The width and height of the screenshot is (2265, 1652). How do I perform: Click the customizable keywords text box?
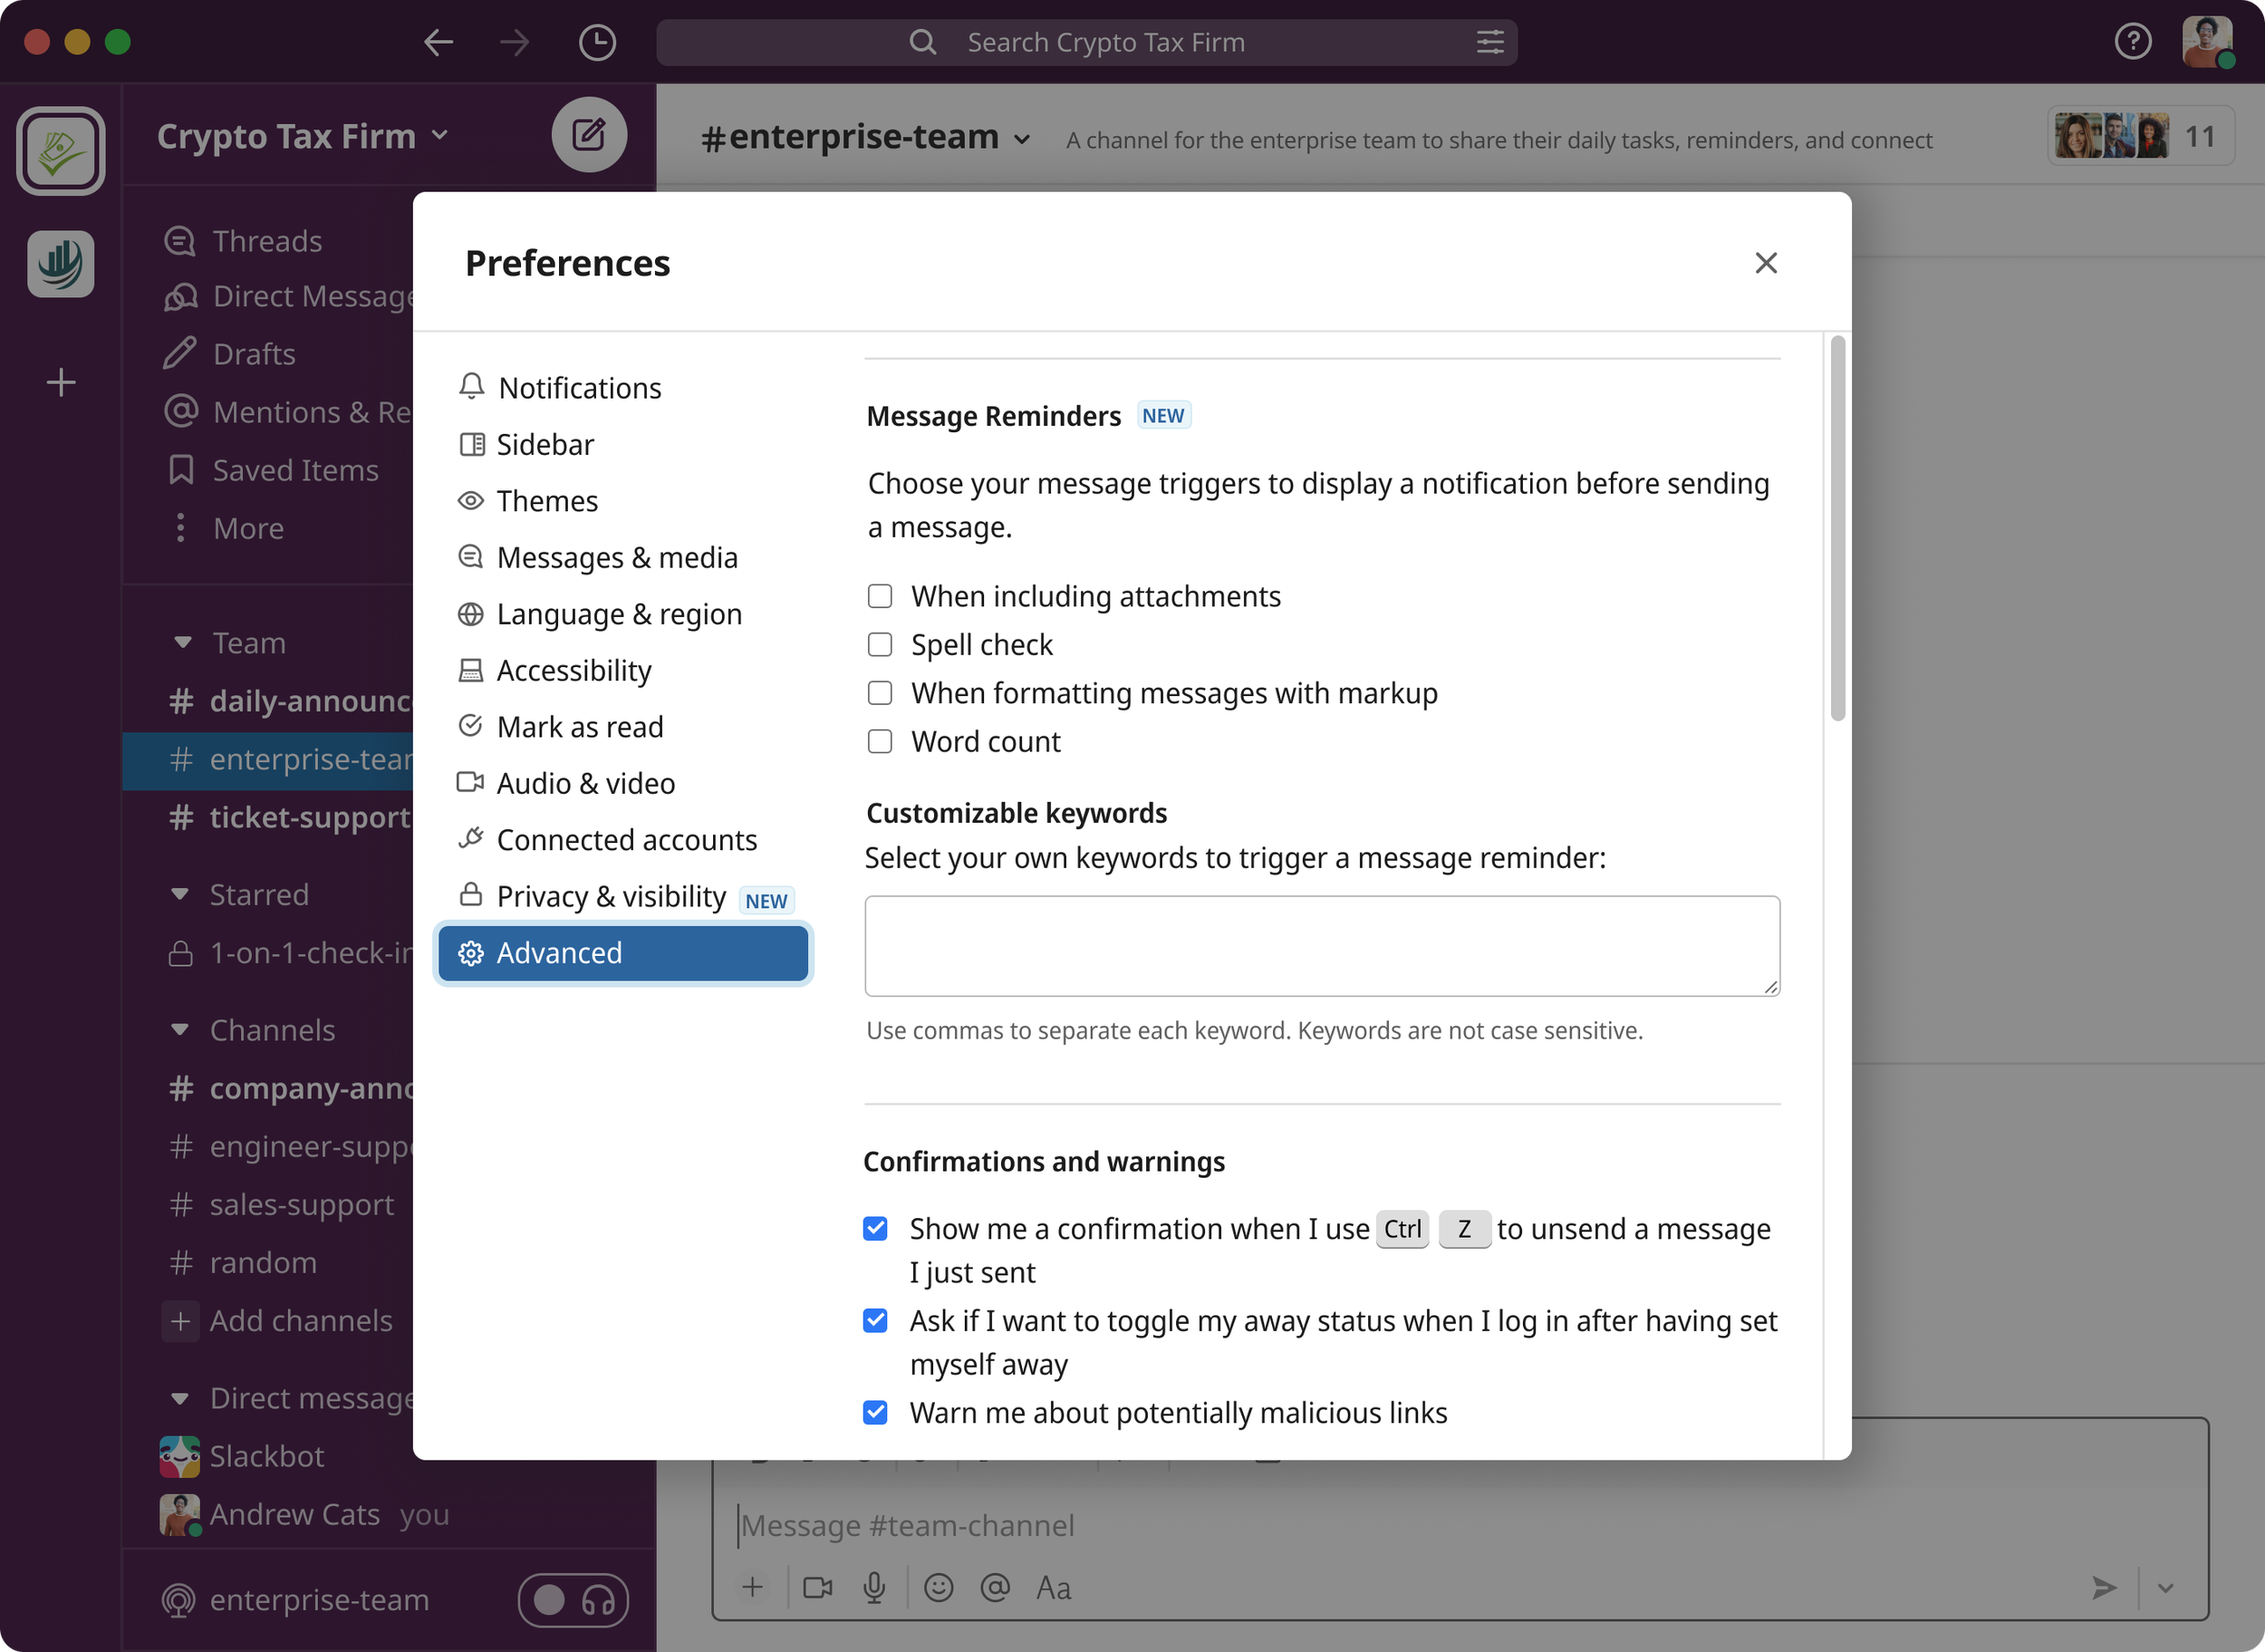[1322, 945]
